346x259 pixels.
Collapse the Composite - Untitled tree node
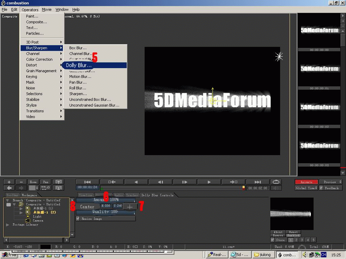pyautogui.click(x=14, y=204)
